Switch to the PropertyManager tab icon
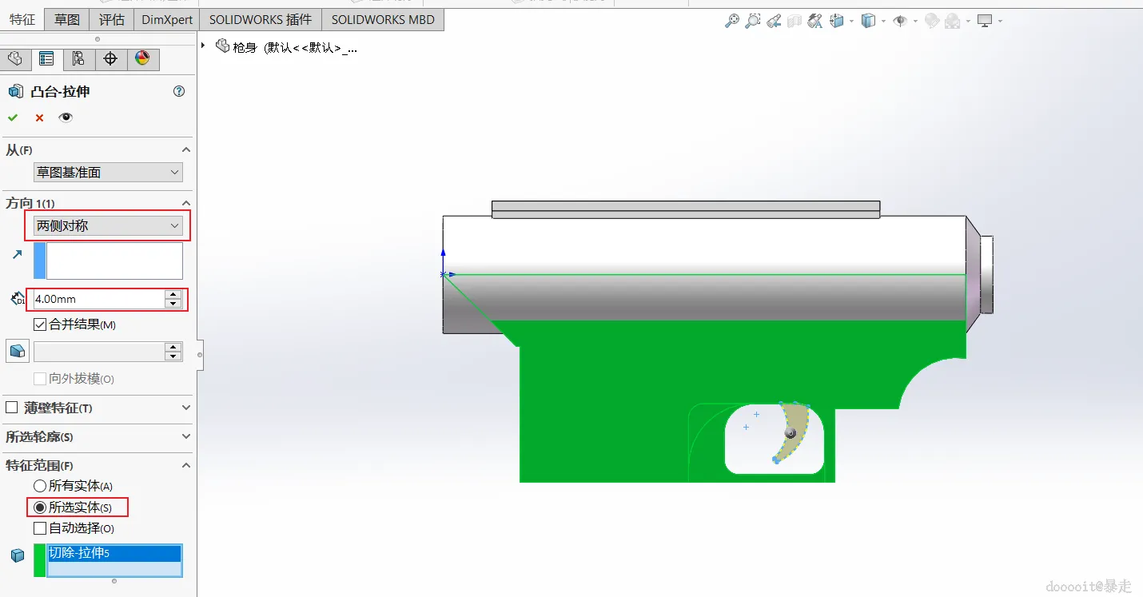The width and height of the screenshot is (1143, 597). [x=46, y=59]
